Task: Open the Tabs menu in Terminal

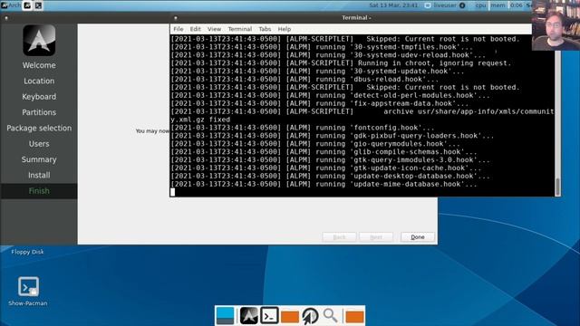Action: (265, 29)
